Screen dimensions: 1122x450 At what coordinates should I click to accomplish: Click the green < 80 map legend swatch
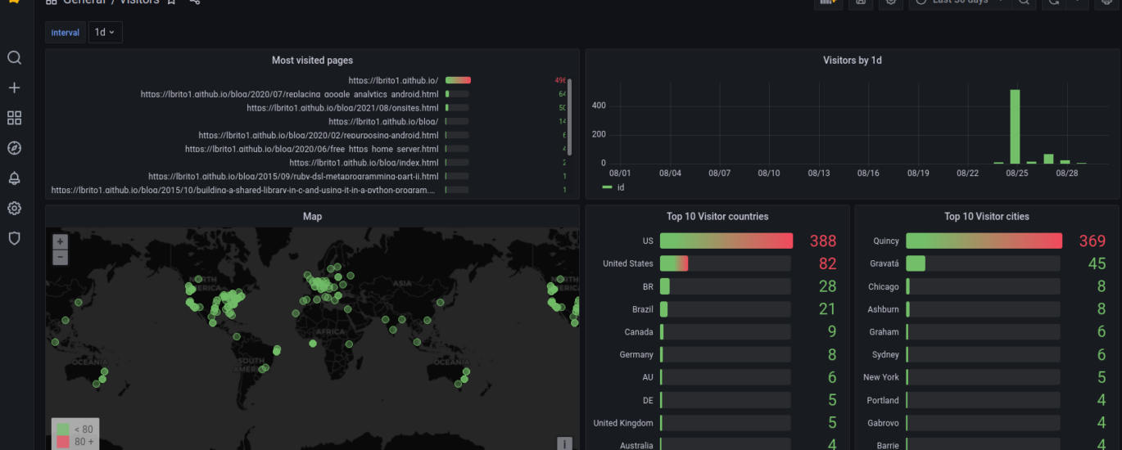(63, 429)
